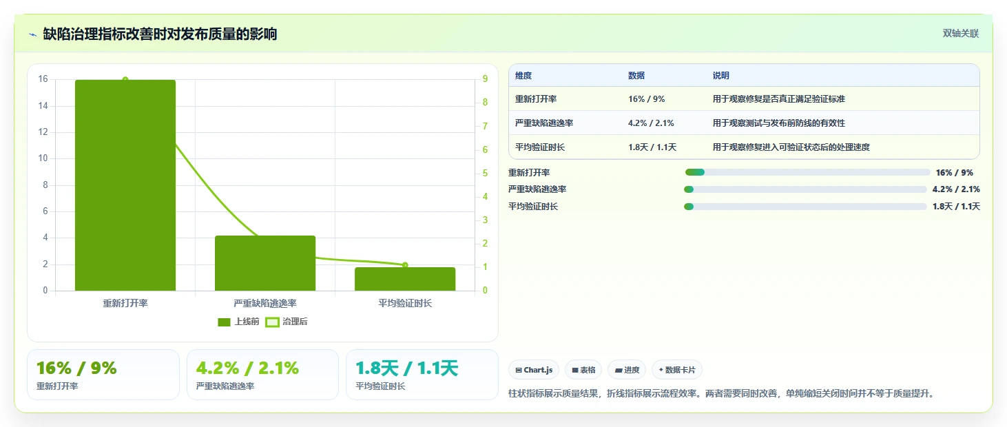Click the 维度 column header
Viewport: 1007px width, 427px height.
[523, 76]
